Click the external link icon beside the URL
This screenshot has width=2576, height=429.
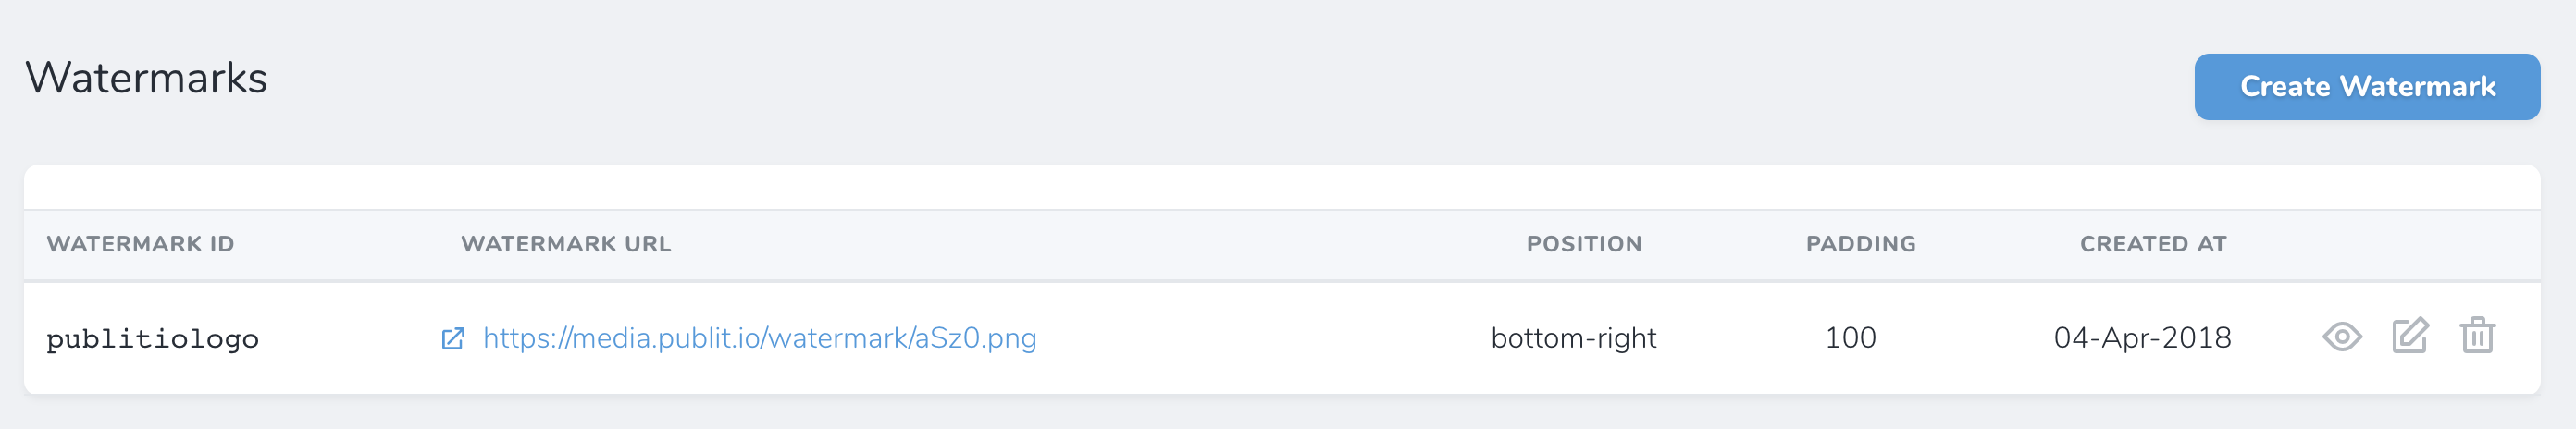click(x=453, y=338)
